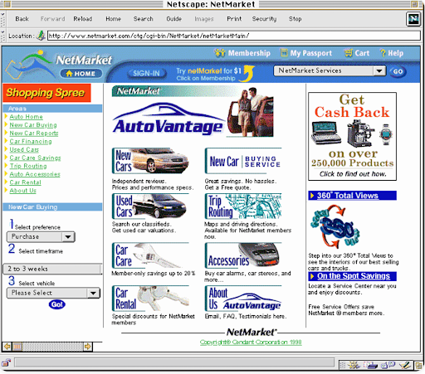Click the SIGN-IN button
Image resolution: width=425 pixels, height=374 pixels.
coord(146,73)
